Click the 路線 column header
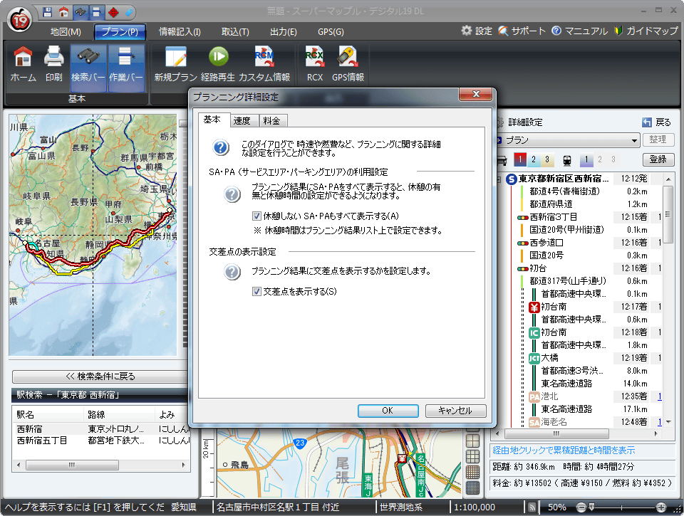 (x=119, y=414)
